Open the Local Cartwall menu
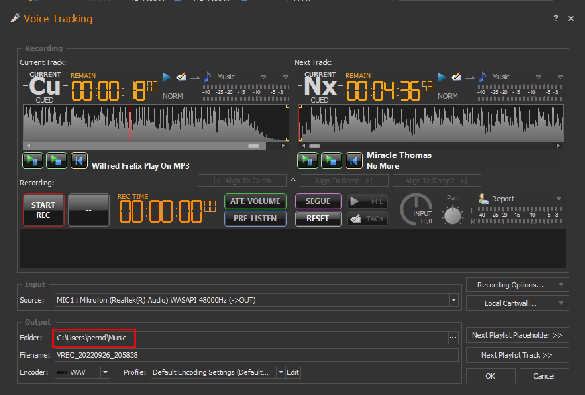Viewport: 585px width, 395px height. click(517, 303)
